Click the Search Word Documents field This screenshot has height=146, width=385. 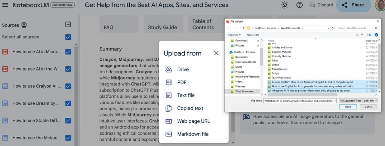pyautogui.click(x=358, y=28)
